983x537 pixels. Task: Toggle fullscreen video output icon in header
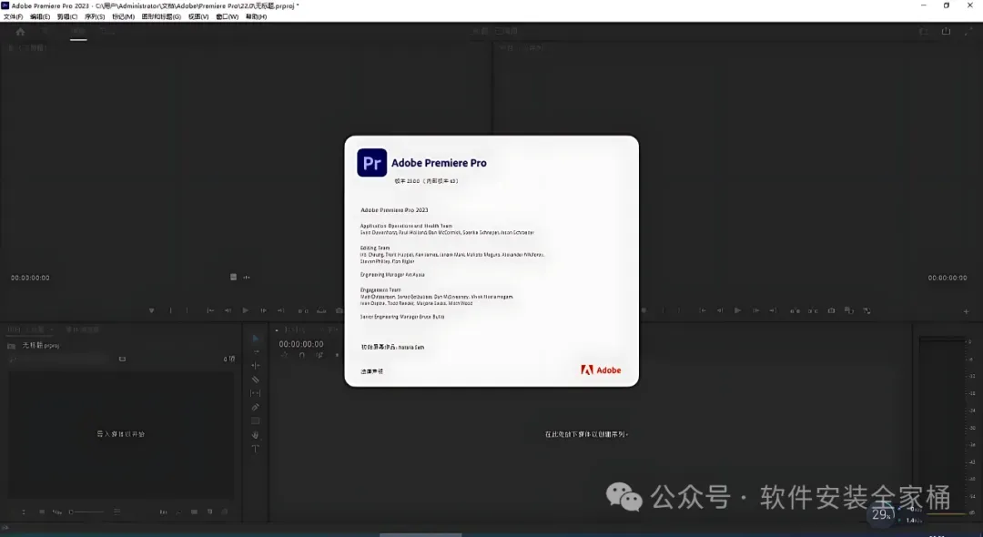coord(968,31)
